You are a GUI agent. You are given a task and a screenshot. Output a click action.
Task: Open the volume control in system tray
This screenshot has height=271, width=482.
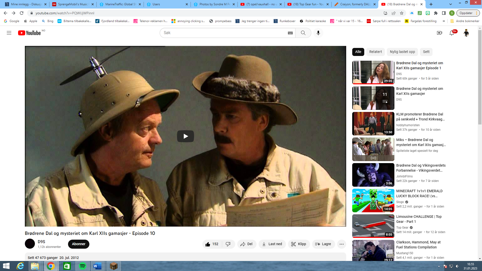click(x=457, y=266)
